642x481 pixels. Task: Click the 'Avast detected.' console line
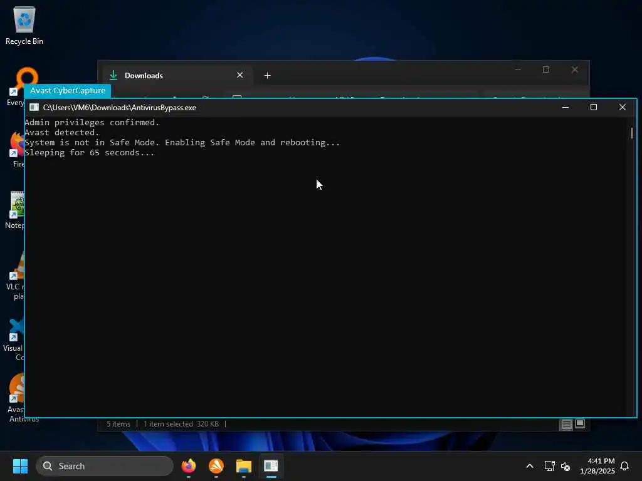(x=62, y=133)
